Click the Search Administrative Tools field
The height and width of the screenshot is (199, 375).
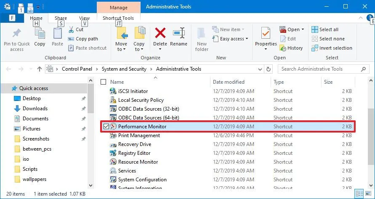point(320,69)
